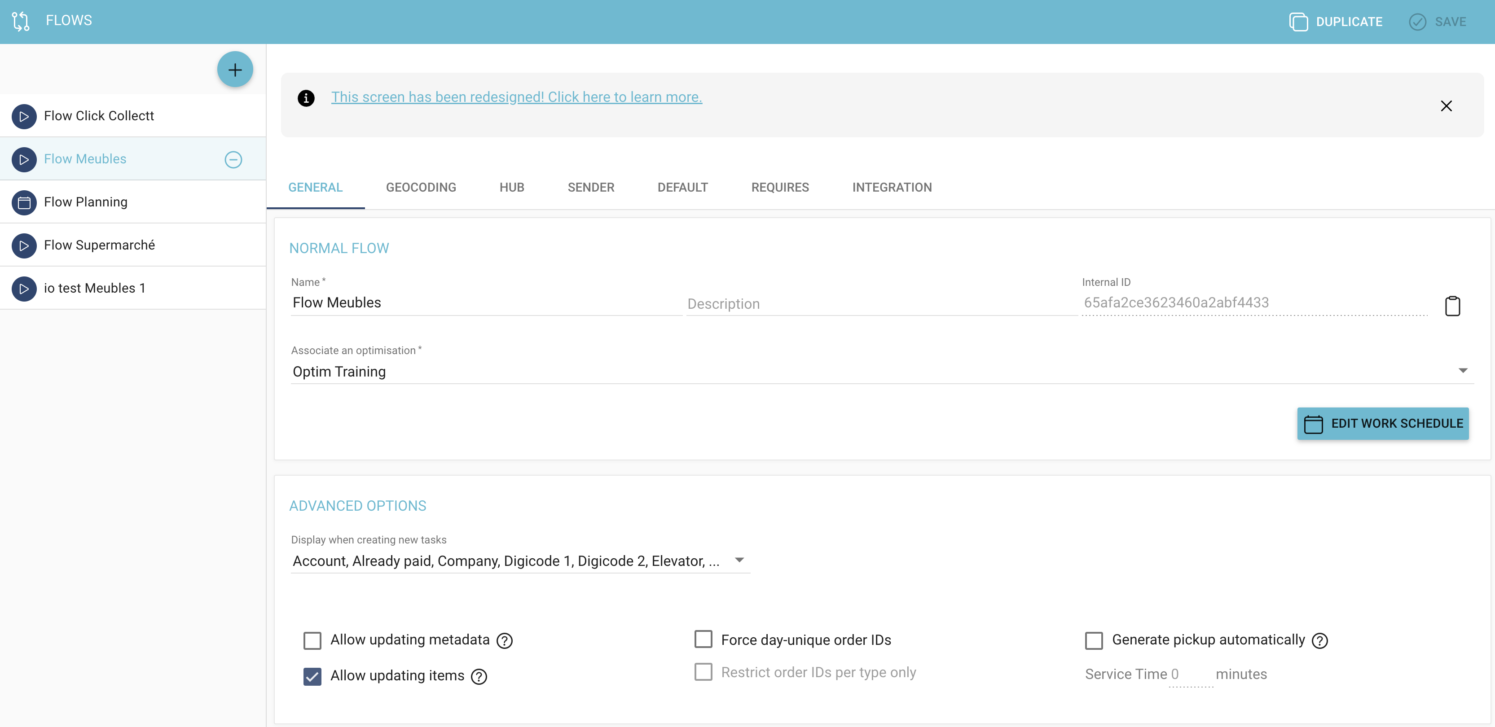The image size is (1495, 727).
Task: Copy the Internal ID with the clipboard icon
Action: (x=1453, y=306)
